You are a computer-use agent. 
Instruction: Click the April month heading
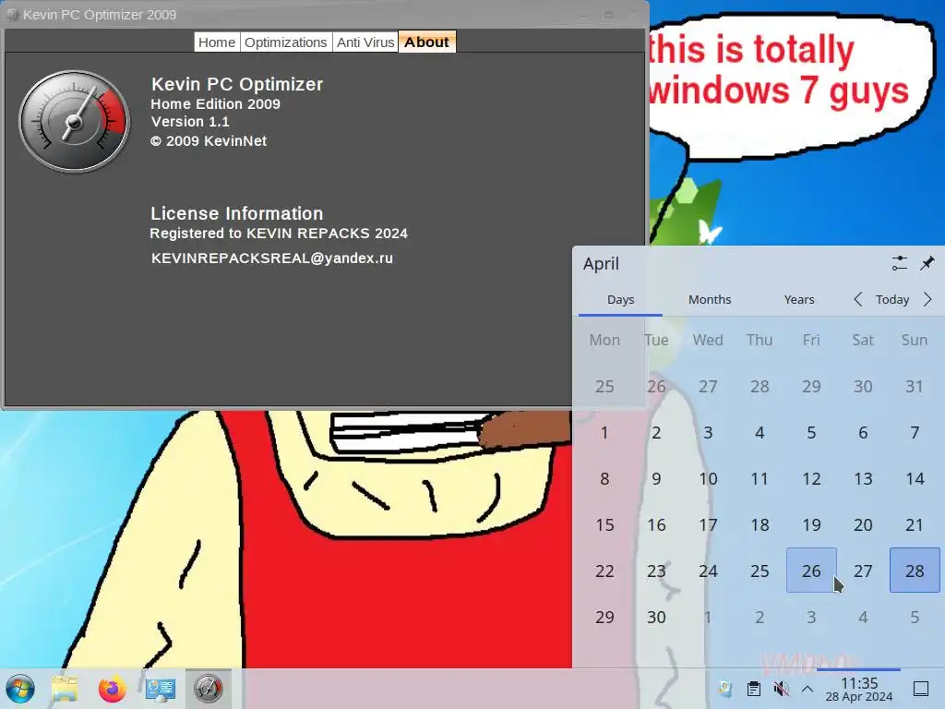click(601, 264)
